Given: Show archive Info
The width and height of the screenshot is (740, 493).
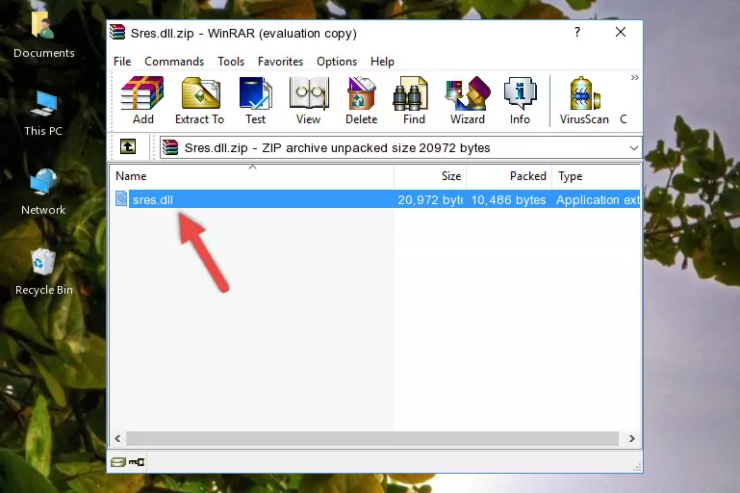Looking at the screenshot, I should pos(520,100).
